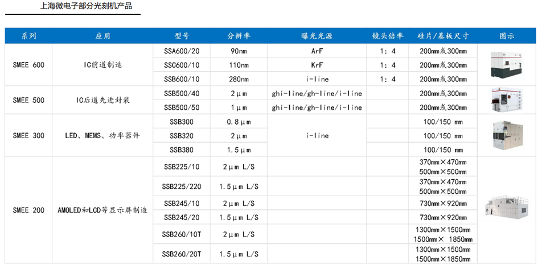
Task: Click the merged i-line cell for SMEE 300
Action: 317,136
